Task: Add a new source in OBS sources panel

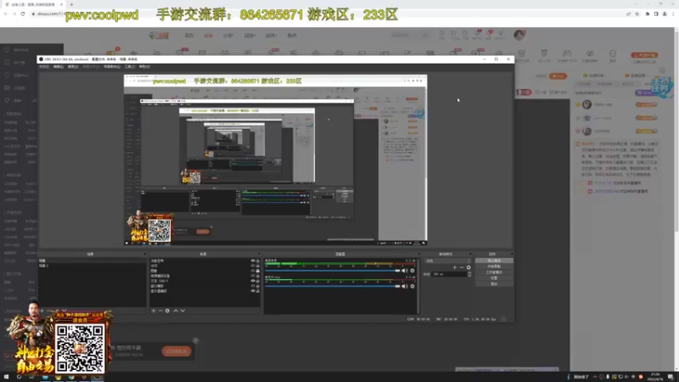Action: (154, 311)
